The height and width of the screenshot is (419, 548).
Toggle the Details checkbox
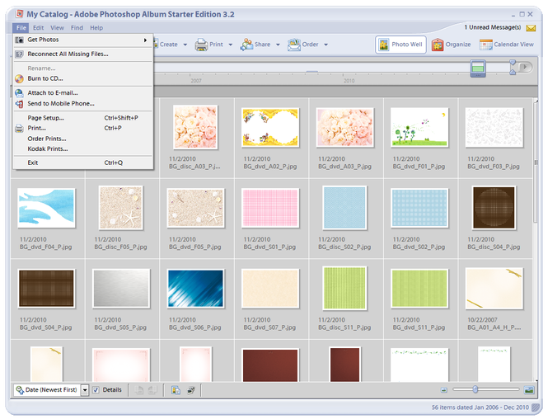point(96,390)
